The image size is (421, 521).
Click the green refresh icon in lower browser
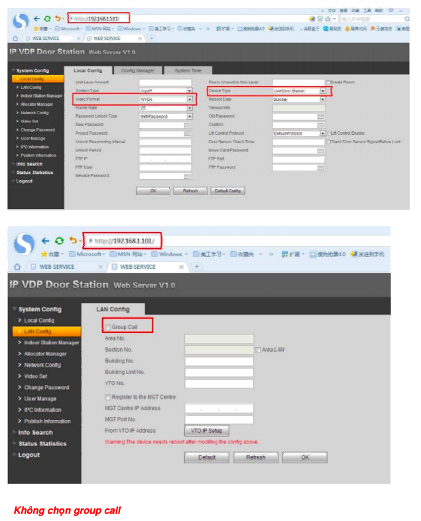(60, 240)
